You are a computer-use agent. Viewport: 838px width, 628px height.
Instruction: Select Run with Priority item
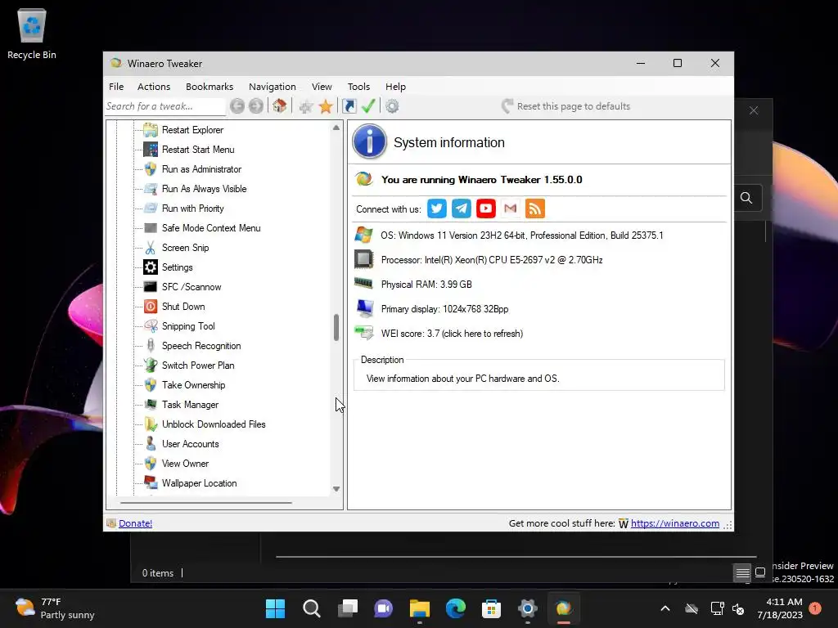(193, 209)
